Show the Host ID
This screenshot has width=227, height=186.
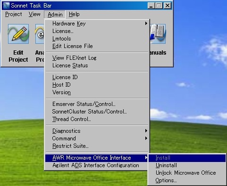[x=97, y=85]
